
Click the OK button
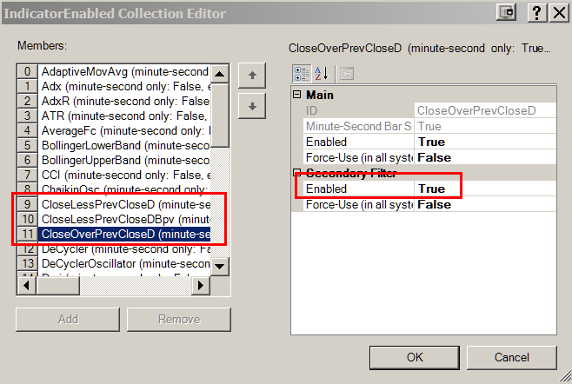point(415,357)
